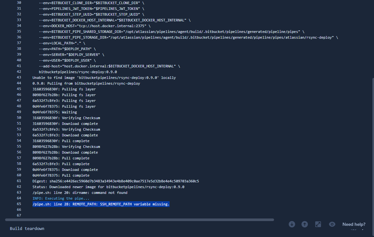Click 'Unable to find image' log line
Viewport: 374px width, 237px height.
(104, 78)
